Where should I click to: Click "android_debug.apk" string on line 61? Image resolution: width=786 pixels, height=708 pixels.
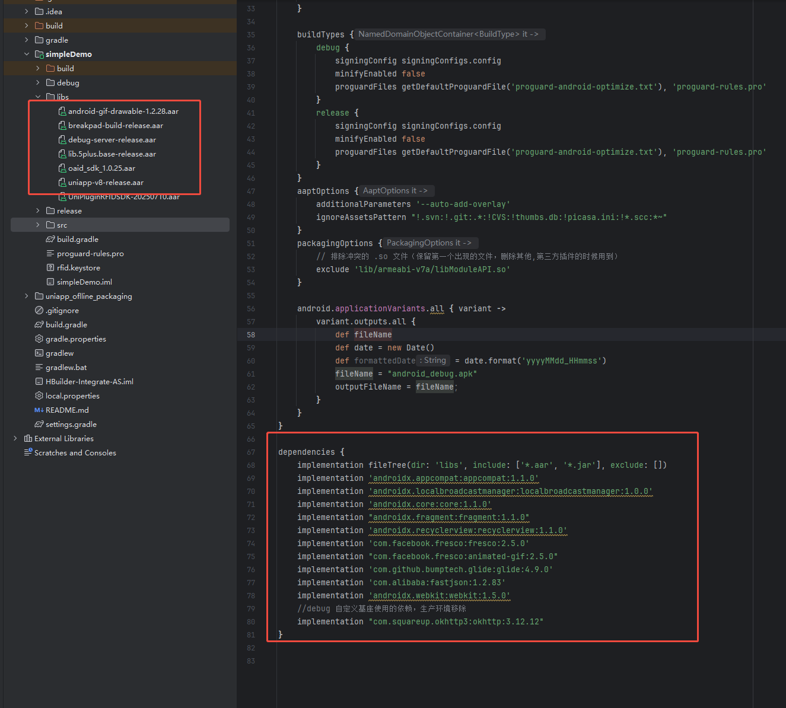[x=432, y=374]
